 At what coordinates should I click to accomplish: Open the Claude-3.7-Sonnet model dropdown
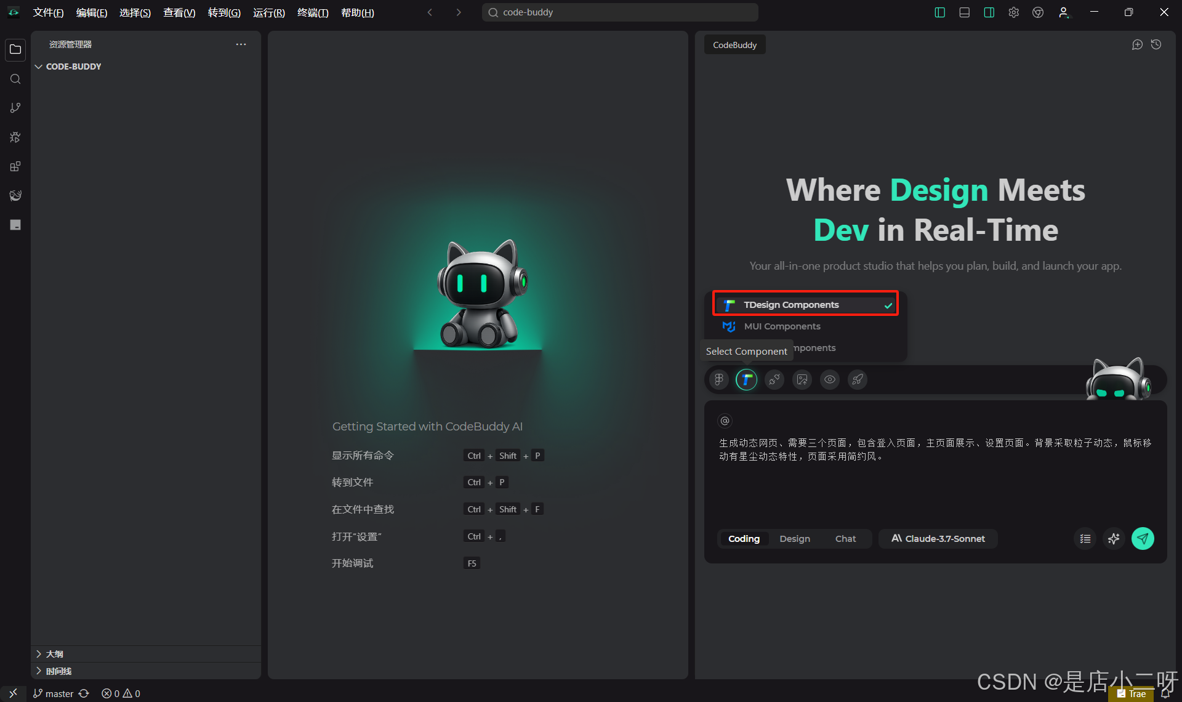tap(938, 539)
